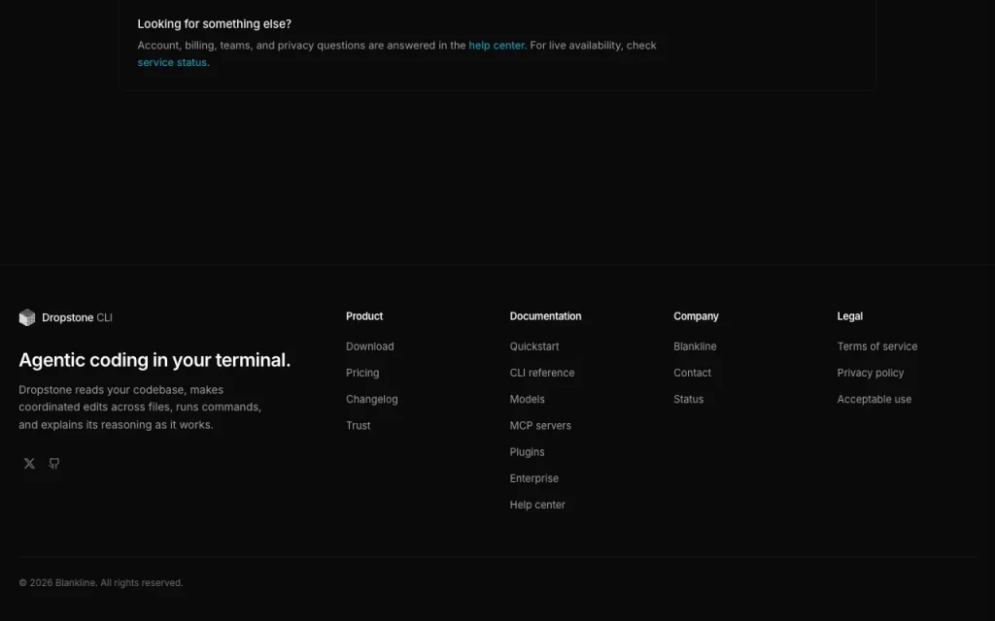Open the Models documentation link
The image size is (995, 621).
[527, 399]
